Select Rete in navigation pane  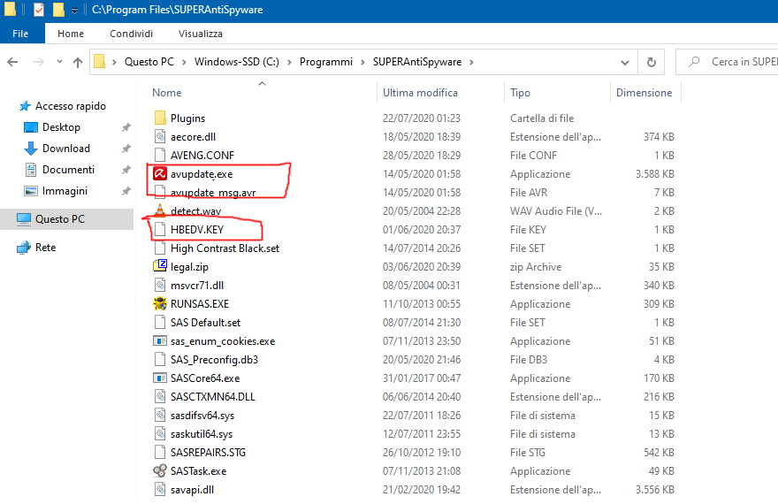(x=45, y=247)
